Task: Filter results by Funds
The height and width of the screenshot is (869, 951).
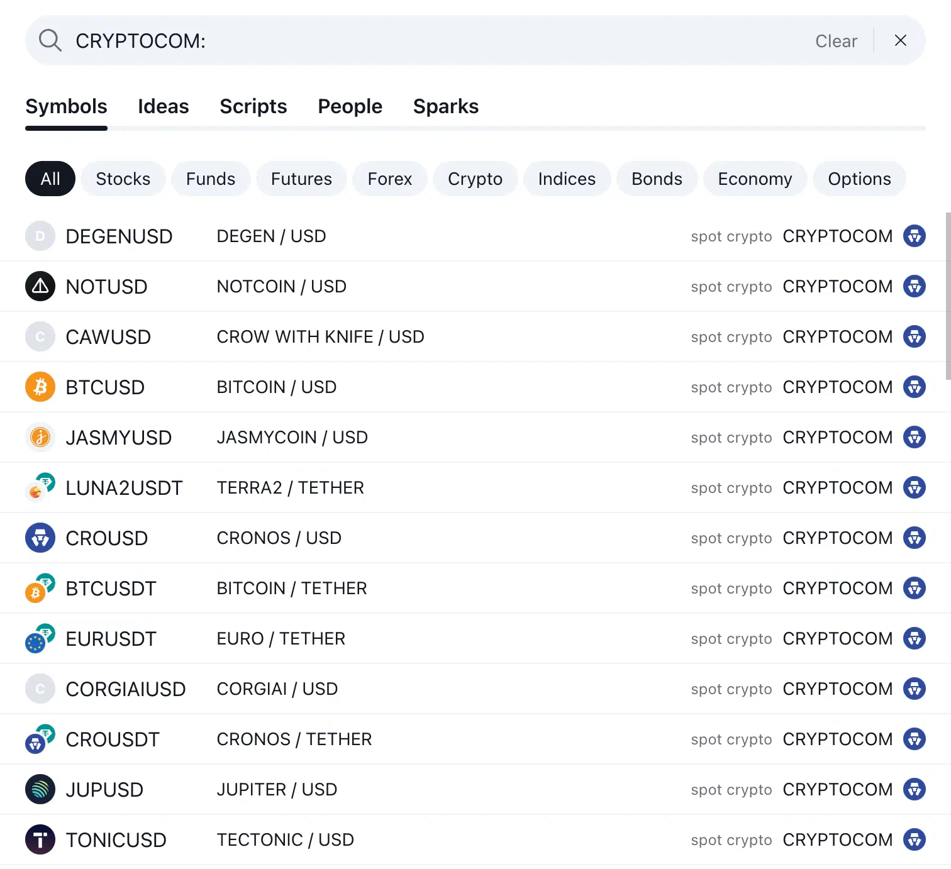Action: point(211,179)
